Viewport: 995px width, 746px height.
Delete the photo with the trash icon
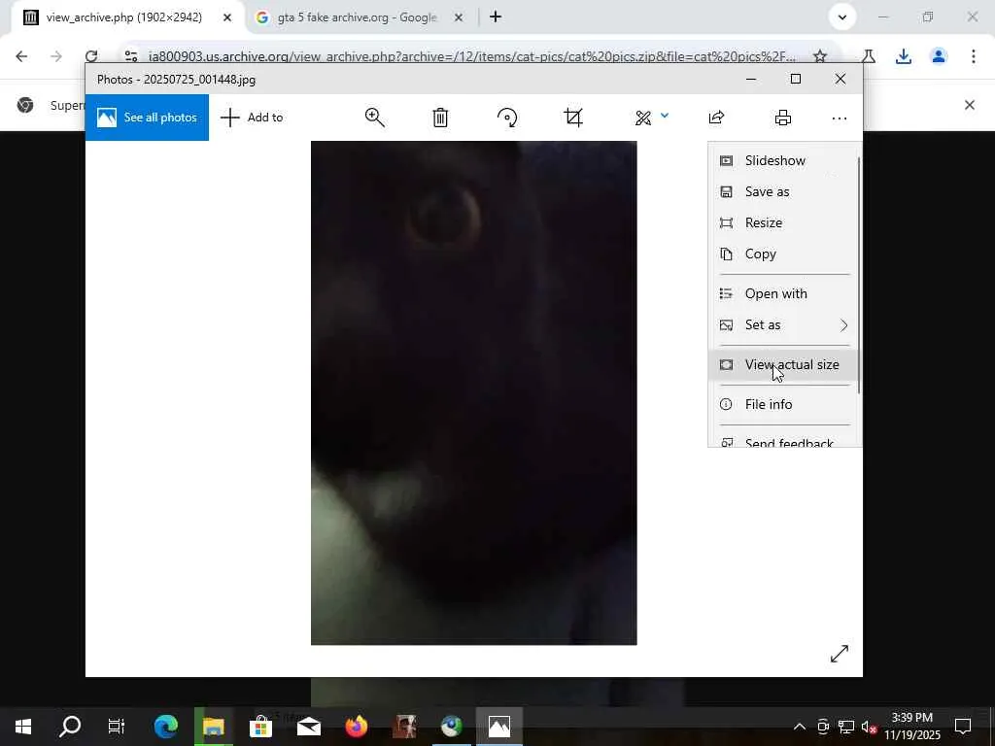(440, 118)
